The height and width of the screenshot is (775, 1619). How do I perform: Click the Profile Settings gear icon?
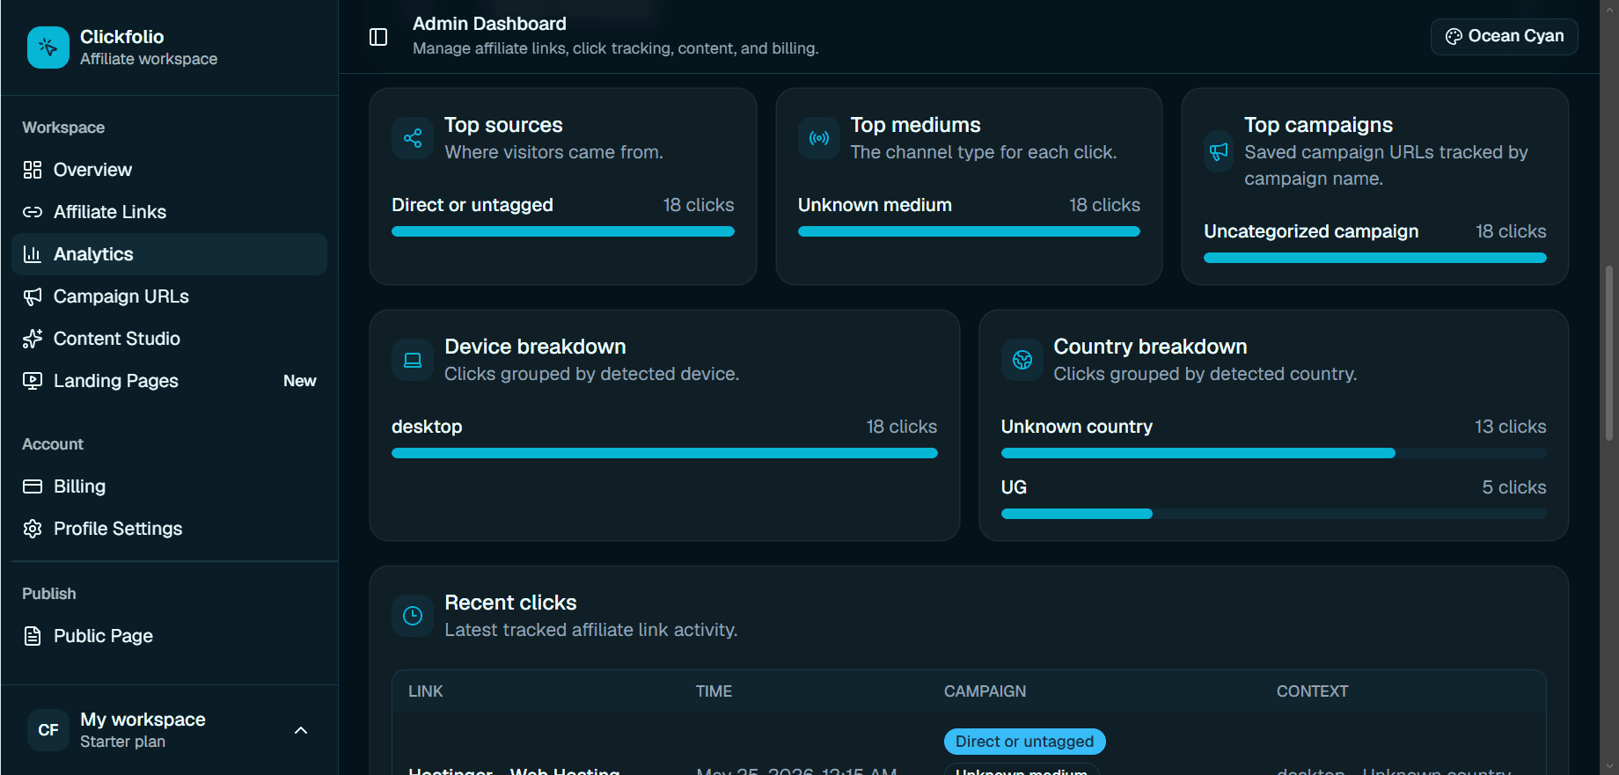point(33,529)
